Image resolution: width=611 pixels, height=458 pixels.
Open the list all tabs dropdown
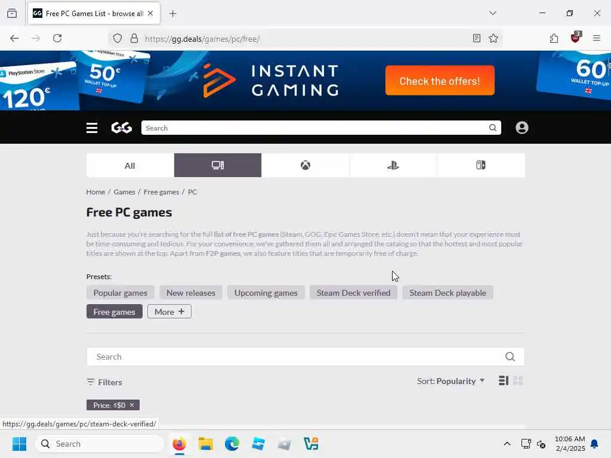pyautogui.click(x=493, y=13)
